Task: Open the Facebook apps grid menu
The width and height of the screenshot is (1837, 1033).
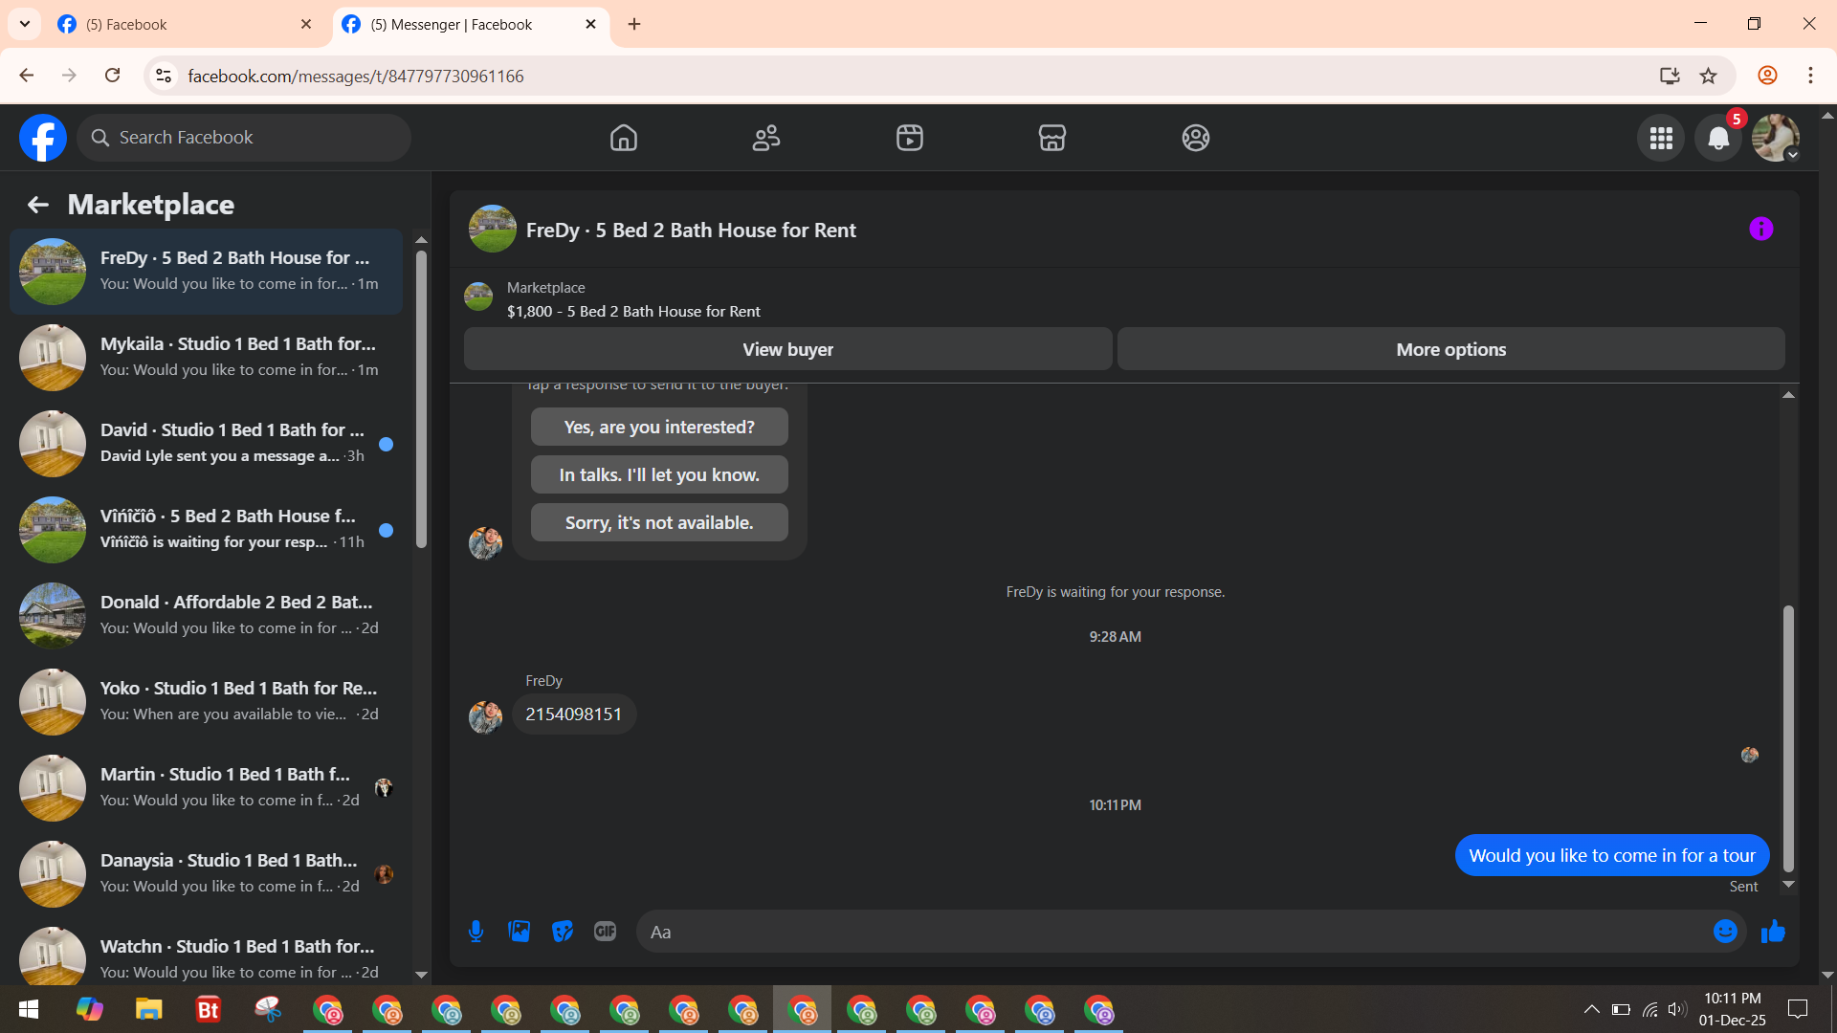Action: coord(1661,139)
